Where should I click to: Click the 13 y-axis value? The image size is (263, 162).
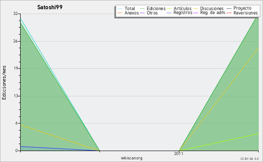click(x=15, y=96)
